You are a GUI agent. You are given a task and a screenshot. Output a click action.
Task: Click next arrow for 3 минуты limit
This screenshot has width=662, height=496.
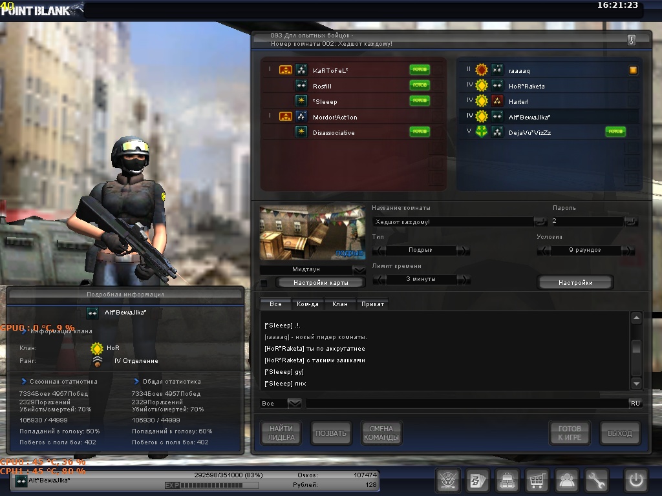(x=464, y=280)
